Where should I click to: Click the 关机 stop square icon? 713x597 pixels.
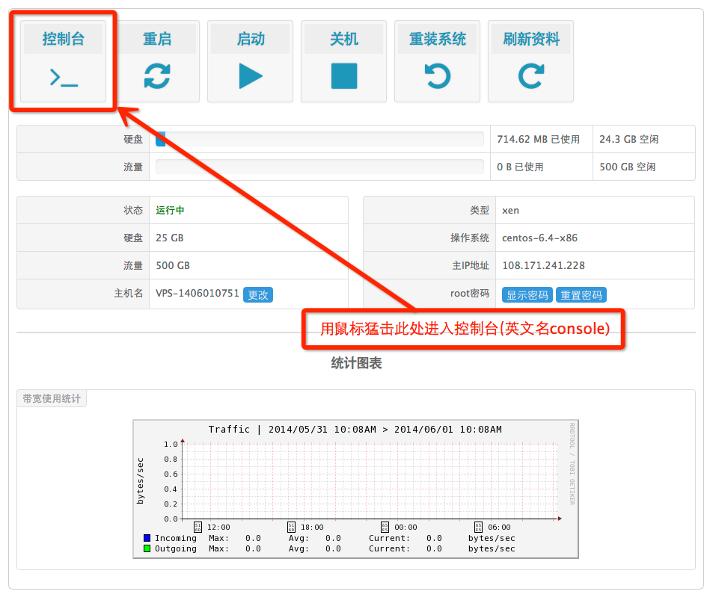coord(344,76)
